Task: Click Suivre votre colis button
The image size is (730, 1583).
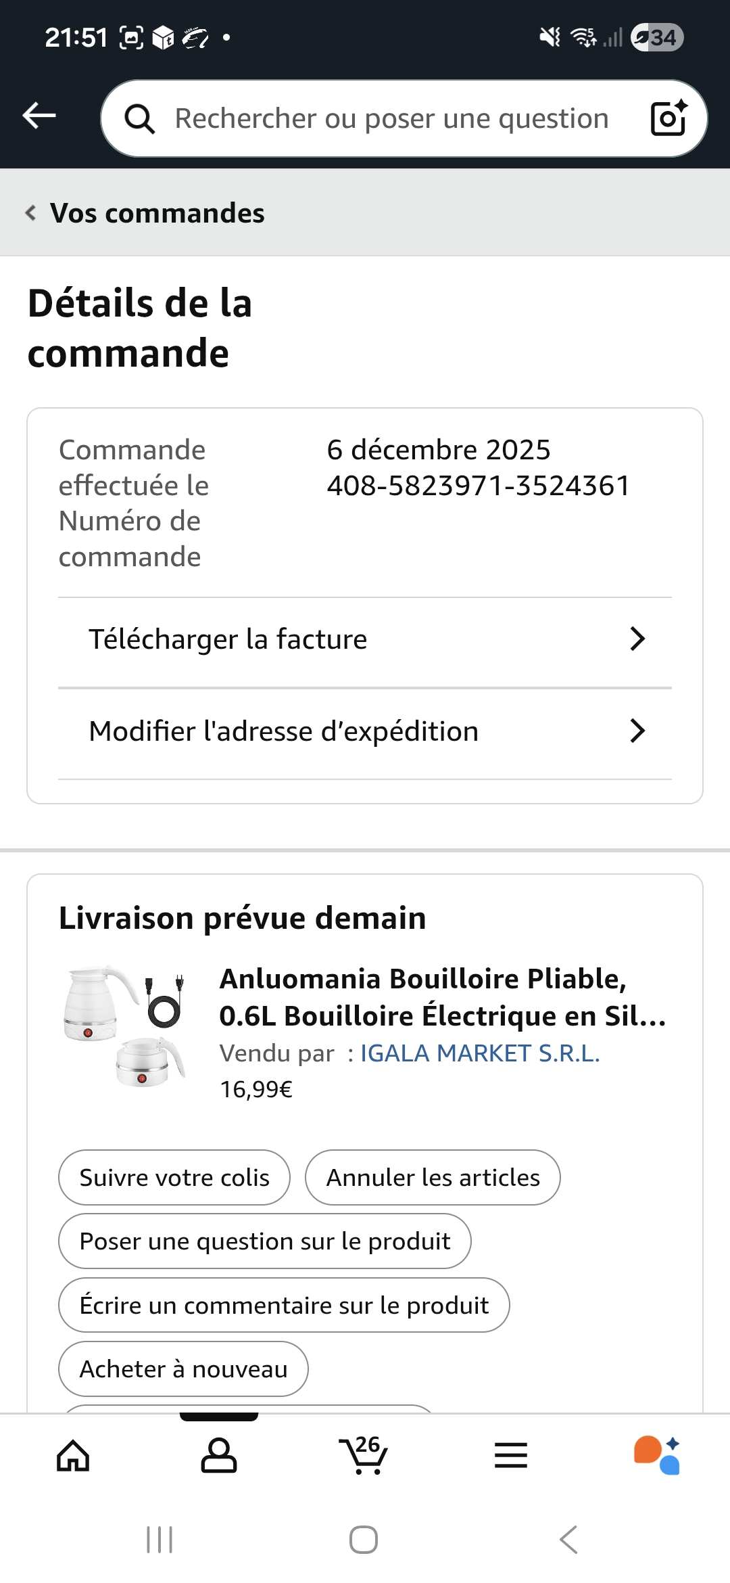Action: 174,1178
